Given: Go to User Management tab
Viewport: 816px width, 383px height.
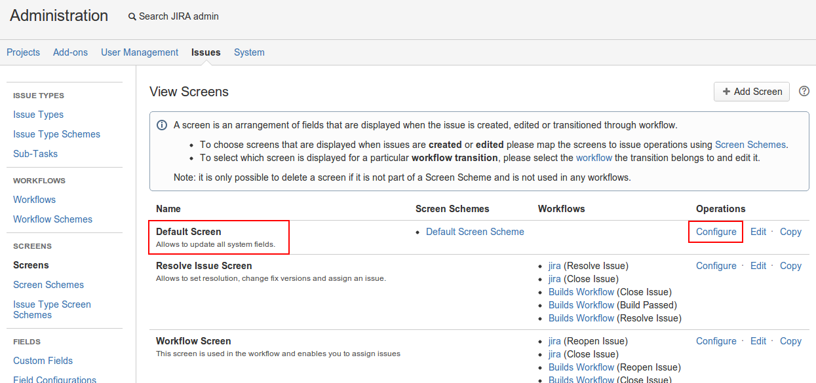Looking at the screenshot, I should tap(140, 52).
